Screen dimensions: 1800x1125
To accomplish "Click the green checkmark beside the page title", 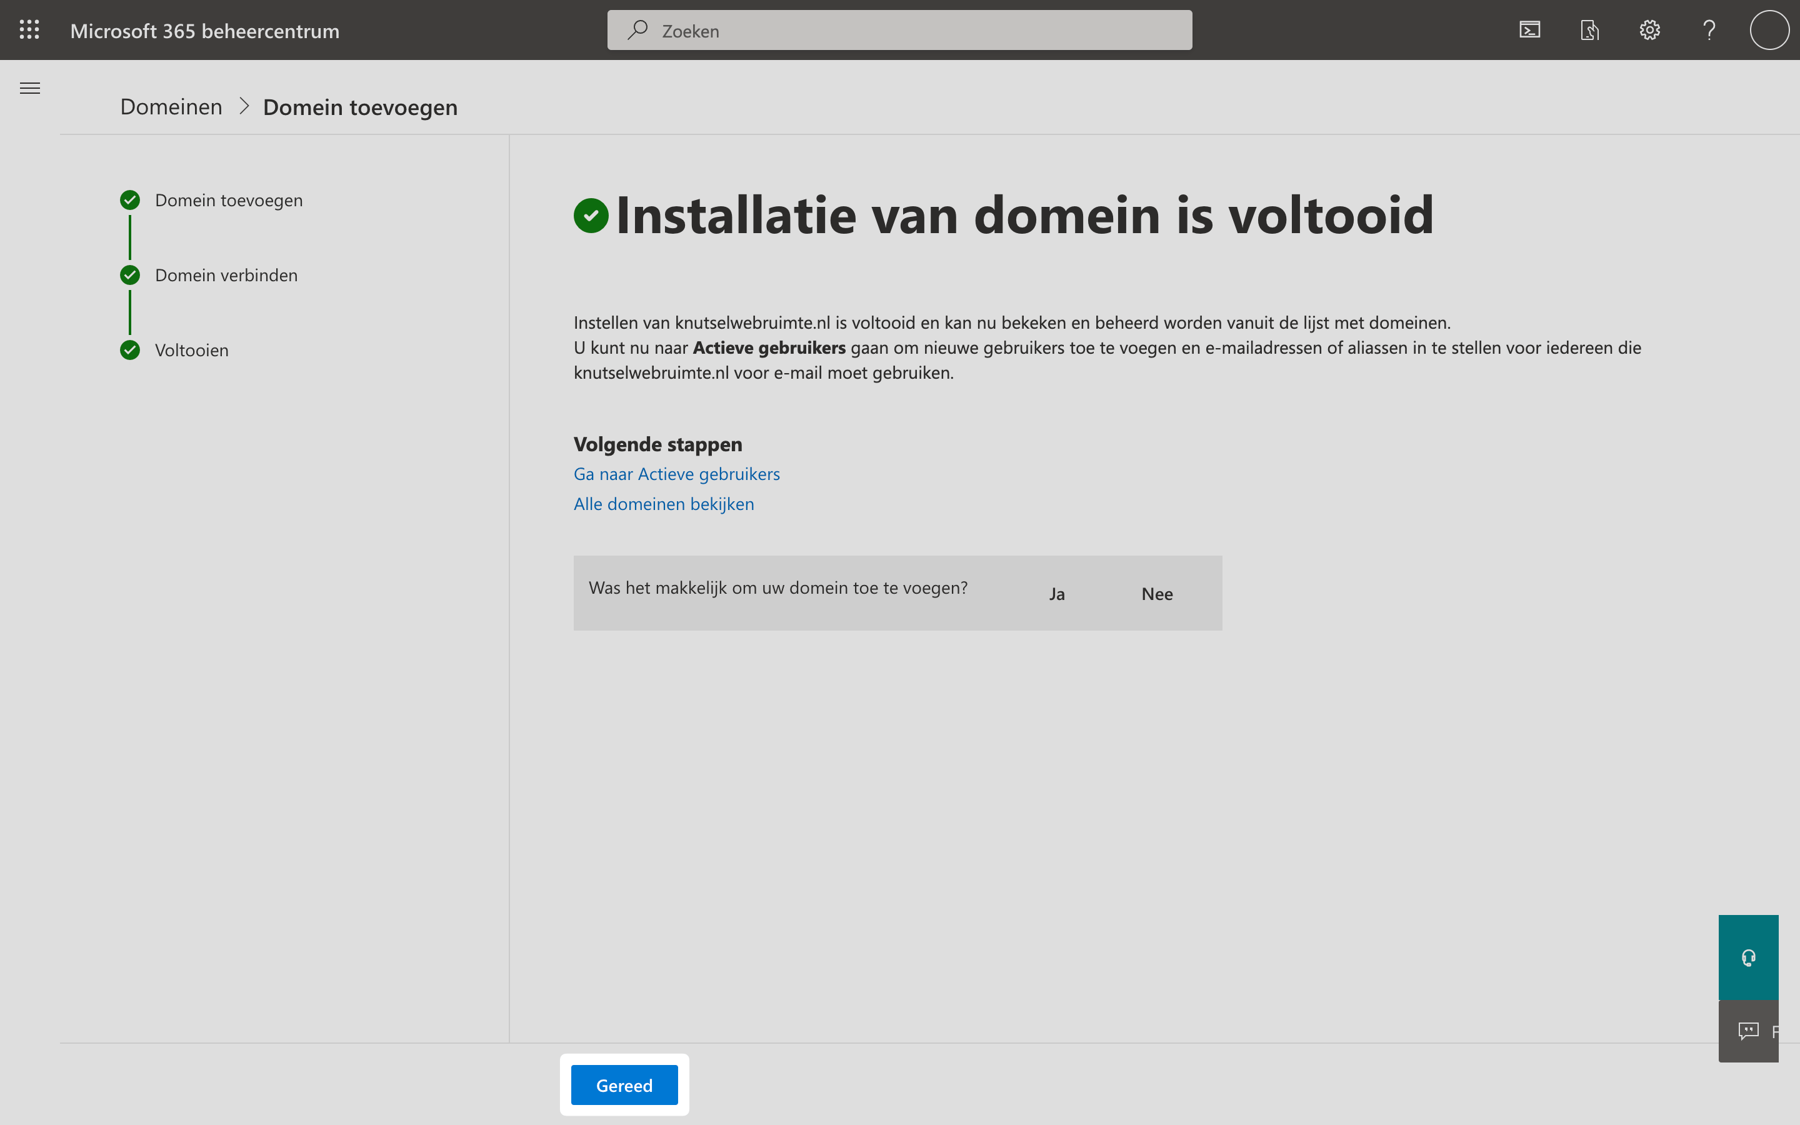I will click(x=591, y=215).
